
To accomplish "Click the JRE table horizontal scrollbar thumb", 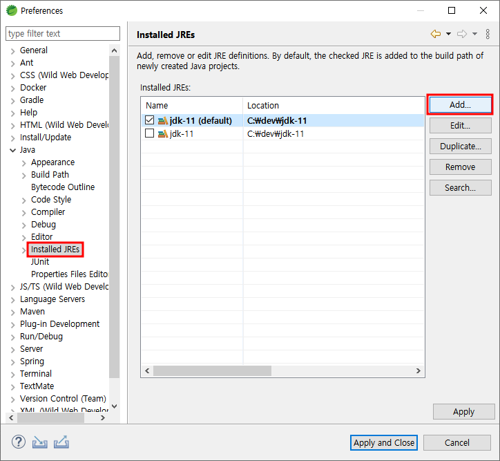I will coord(213,370).
